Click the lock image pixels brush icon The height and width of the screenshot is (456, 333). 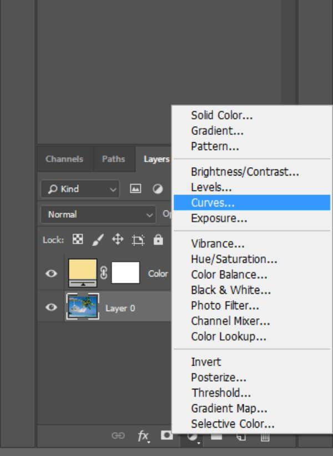pos(98,239)
